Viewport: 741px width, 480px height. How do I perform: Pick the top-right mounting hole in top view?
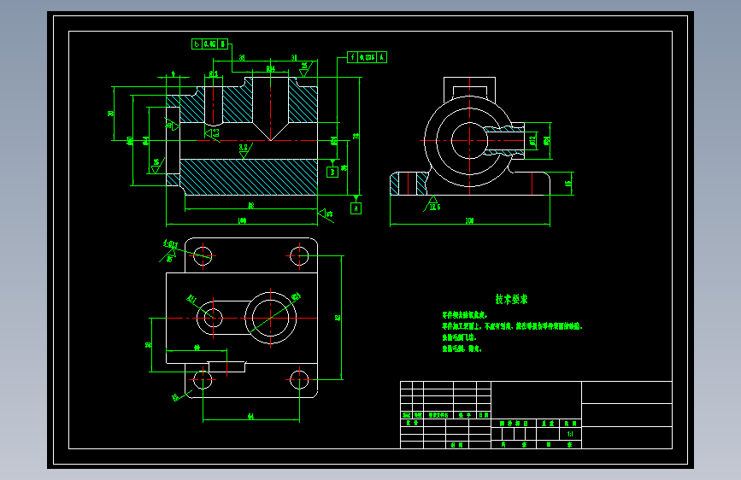click(x=299, y=255)
